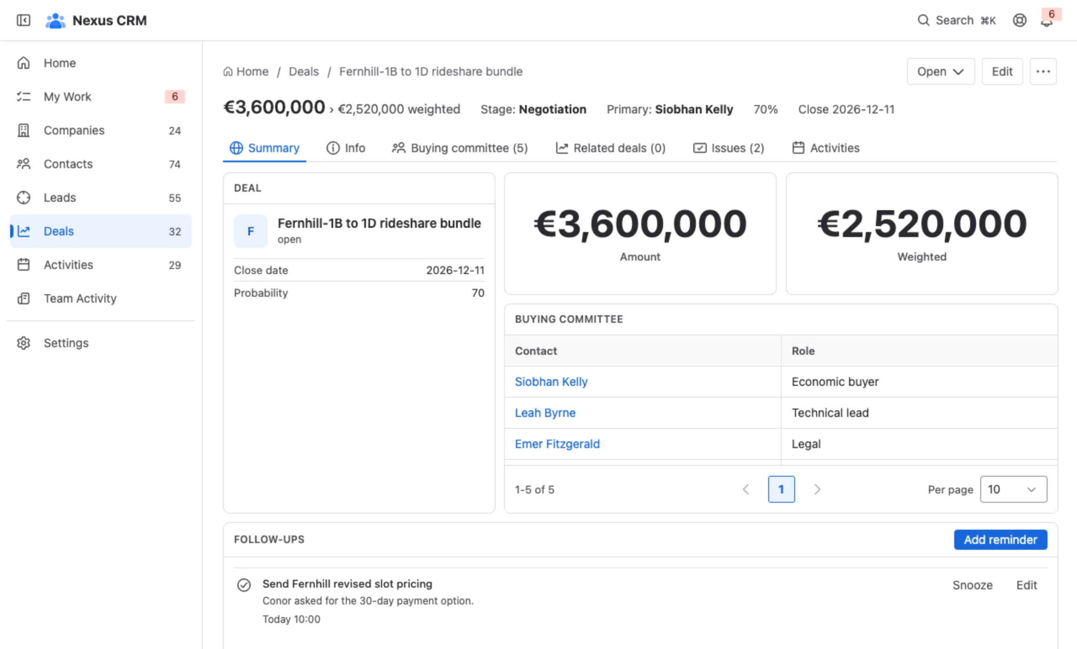Viewport: 1077px width, 649px height.
Task: Click Deals in the breadcrumb
Action: [303, 71]
